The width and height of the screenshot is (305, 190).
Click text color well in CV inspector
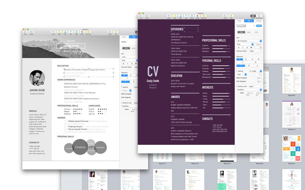pos(257,47)
